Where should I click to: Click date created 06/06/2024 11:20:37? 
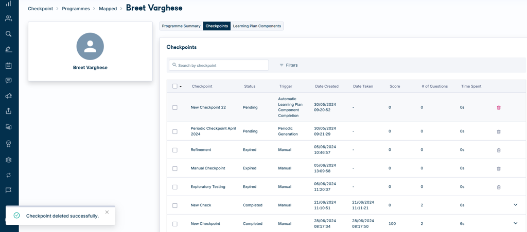tap(325, 186)
